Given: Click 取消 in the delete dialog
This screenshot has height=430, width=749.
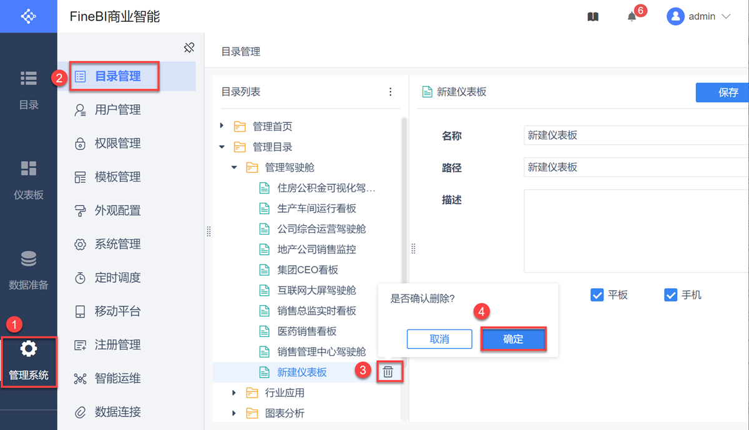Looking at the screenshot, I should pos(439,339).
